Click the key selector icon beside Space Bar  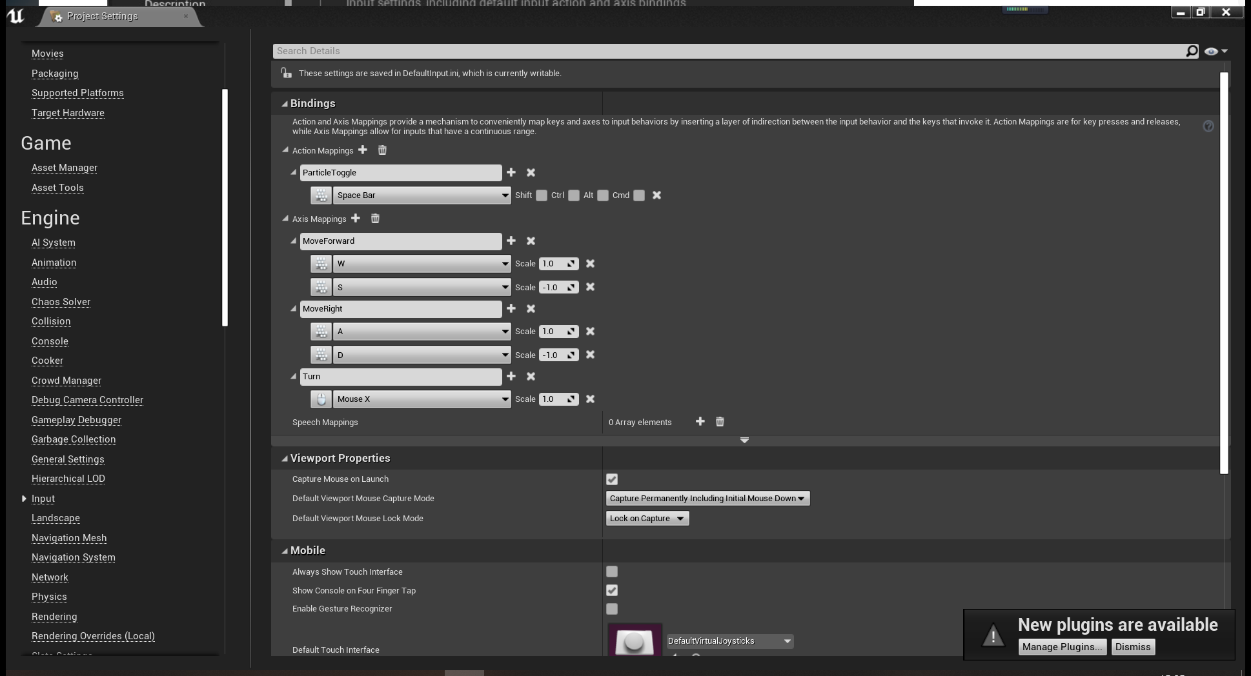321,195
